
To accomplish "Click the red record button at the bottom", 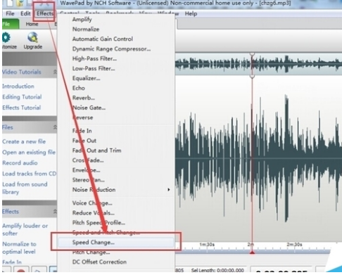I will pos(21,271).
